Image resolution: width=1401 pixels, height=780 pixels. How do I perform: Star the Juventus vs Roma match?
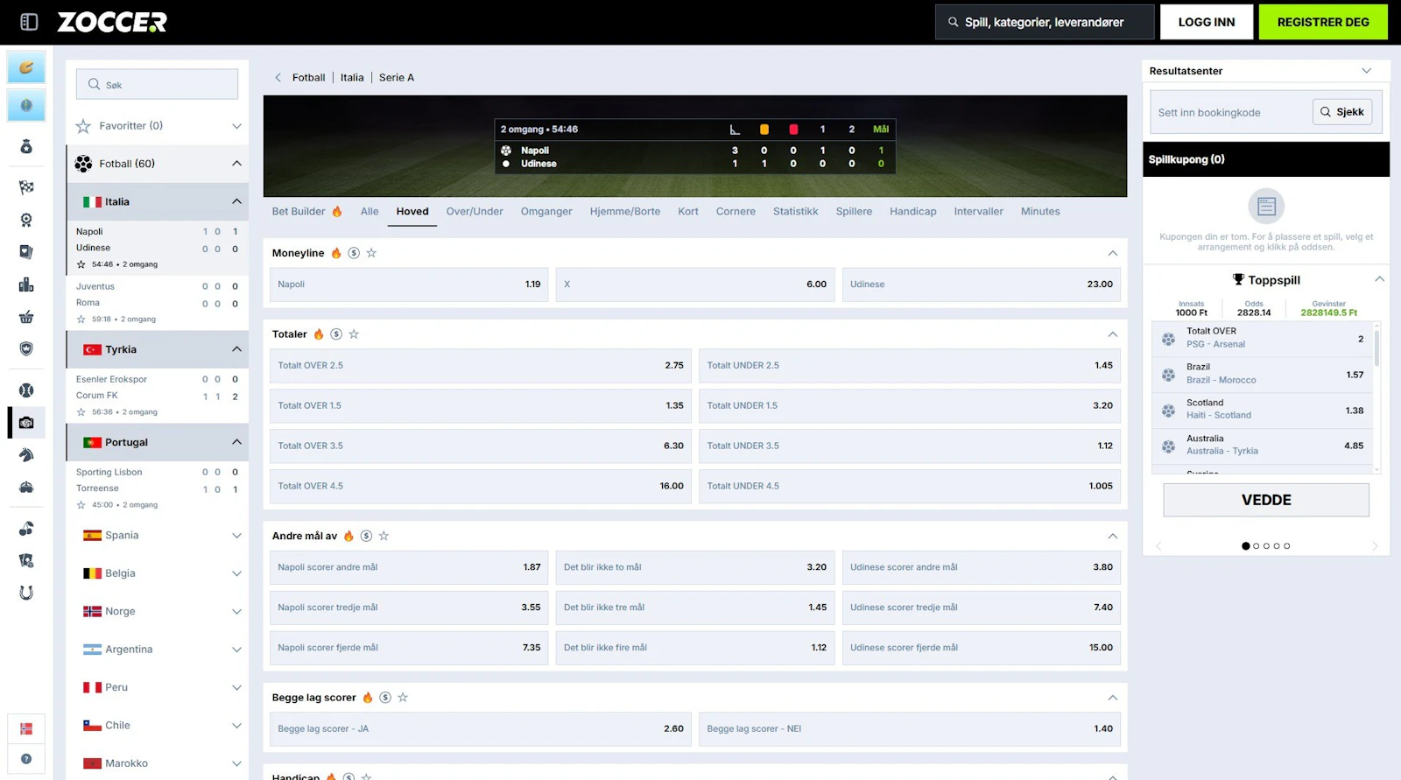pos(81,320)
